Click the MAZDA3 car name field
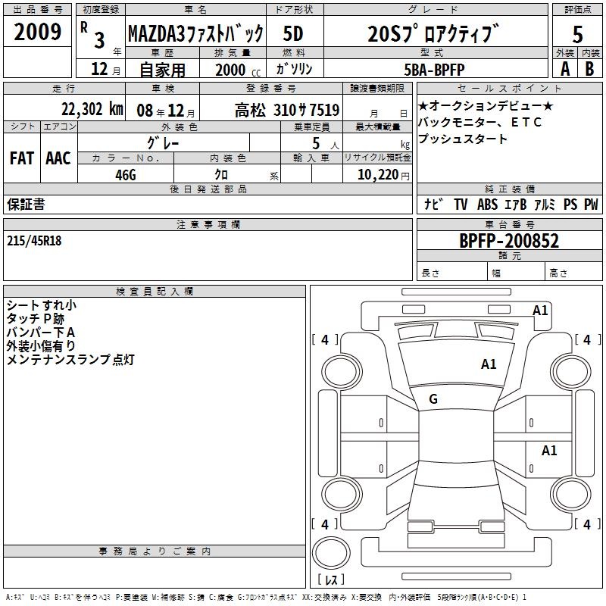Viewport: 606px width, 606px height. (x=195, y=33)
